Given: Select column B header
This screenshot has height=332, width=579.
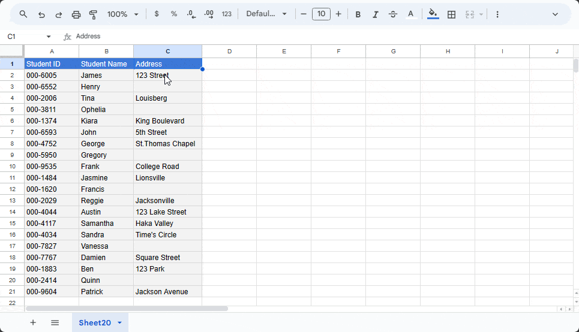Looking at the screenshot, I should tap(106, 52).
